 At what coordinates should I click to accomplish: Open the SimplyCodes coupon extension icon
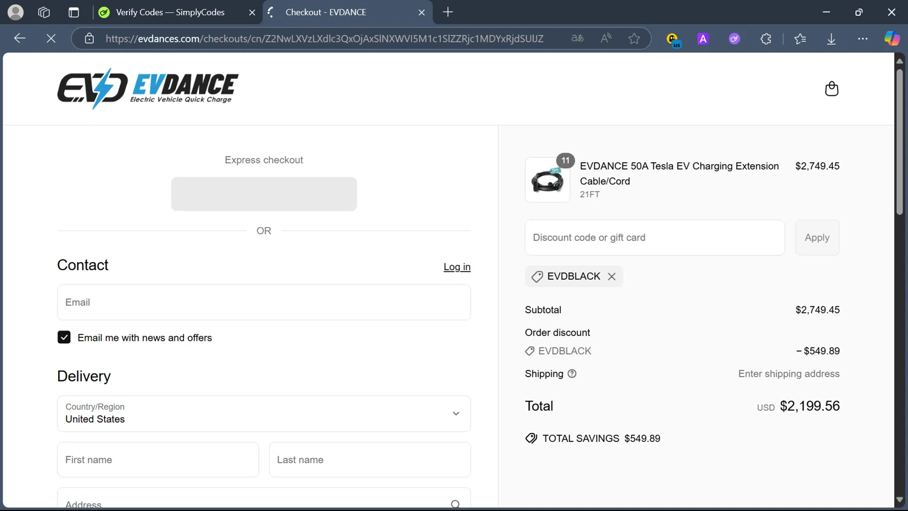[x=673, y=39]
